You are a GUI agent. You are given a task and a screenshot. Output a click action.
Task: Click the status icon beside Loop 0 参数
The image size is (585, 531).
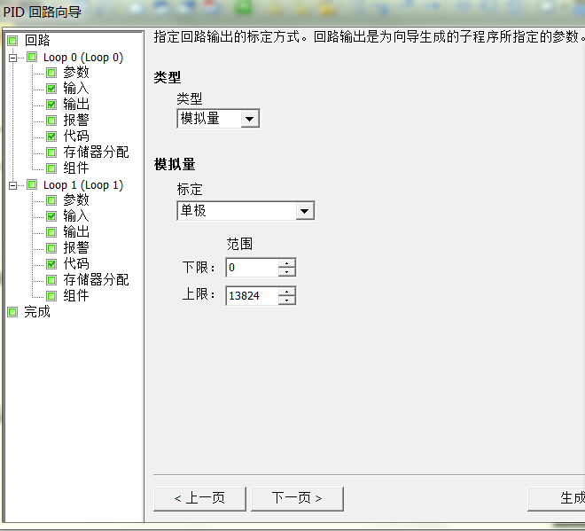click(x=51, y=73)
